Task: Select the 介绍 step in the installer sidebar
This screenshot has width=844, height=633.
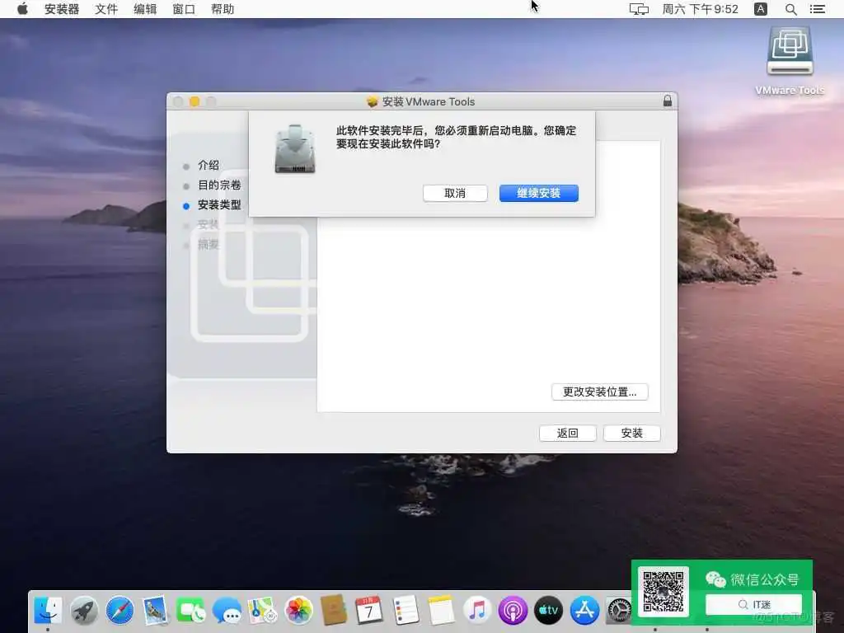Action: pyautogui.click(x=209, y=165)
